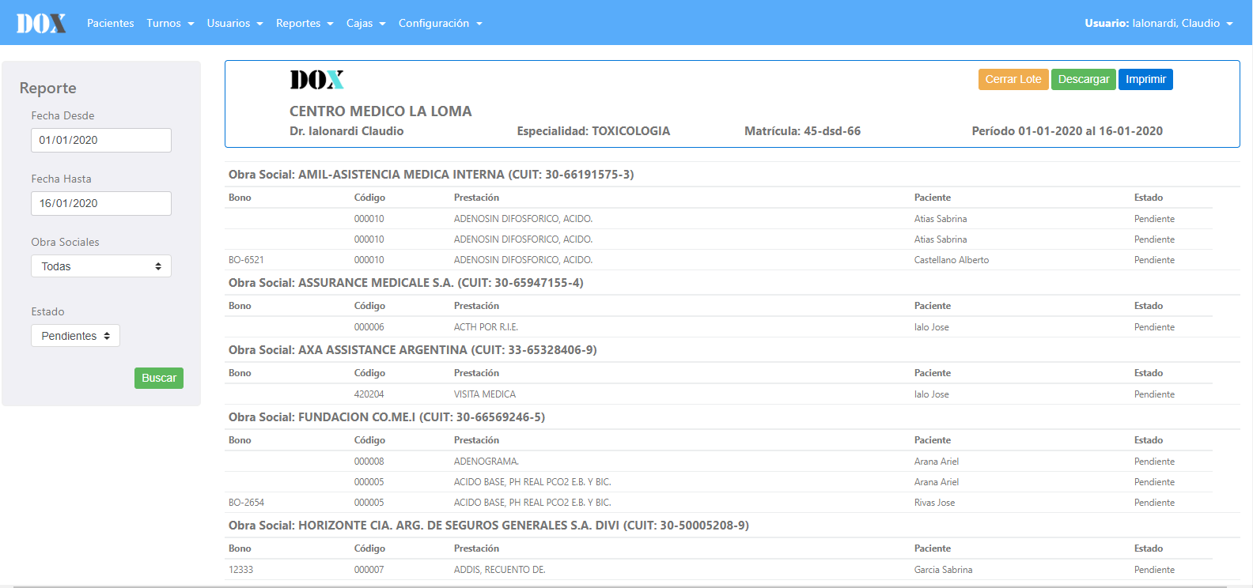Click Pendiente status for Garcia Sabrina
This screenshot has height=588, width=1253.
tap(1154, 570)
